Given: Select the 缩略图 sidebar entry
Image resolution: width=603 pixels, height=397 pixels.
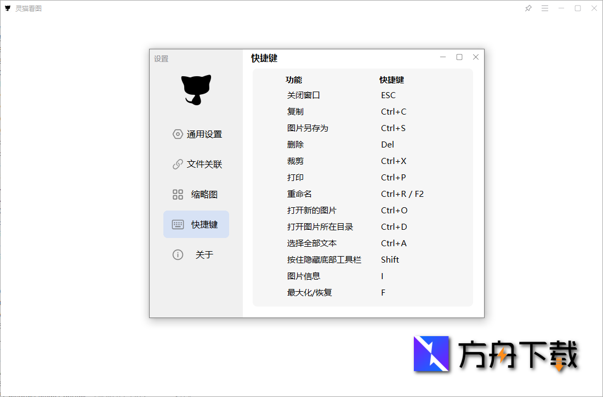Looking at the screenshot, I should pyautogui.click(x=203, y=194).
